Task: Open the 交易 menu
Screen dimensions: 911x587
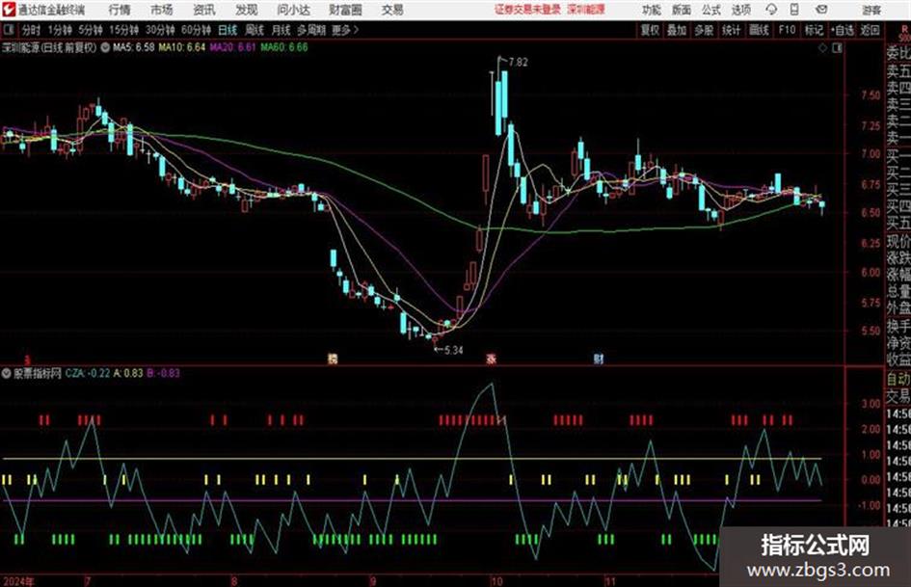Action: pos(392,10)
